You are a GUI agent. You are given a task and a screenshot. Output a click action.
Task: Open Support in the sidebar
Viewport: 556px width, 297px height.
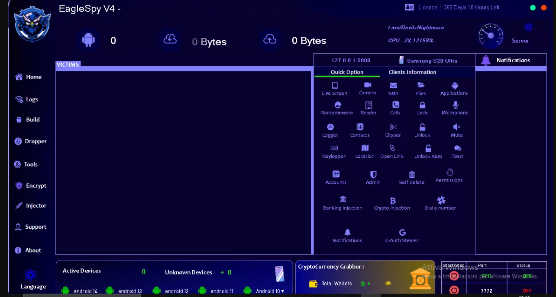point(30,227)
